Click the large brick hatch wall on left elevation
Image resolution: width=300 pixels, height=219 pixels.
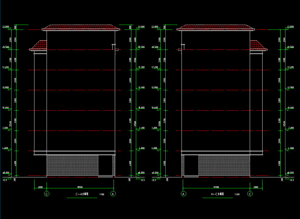coord(72,165)
